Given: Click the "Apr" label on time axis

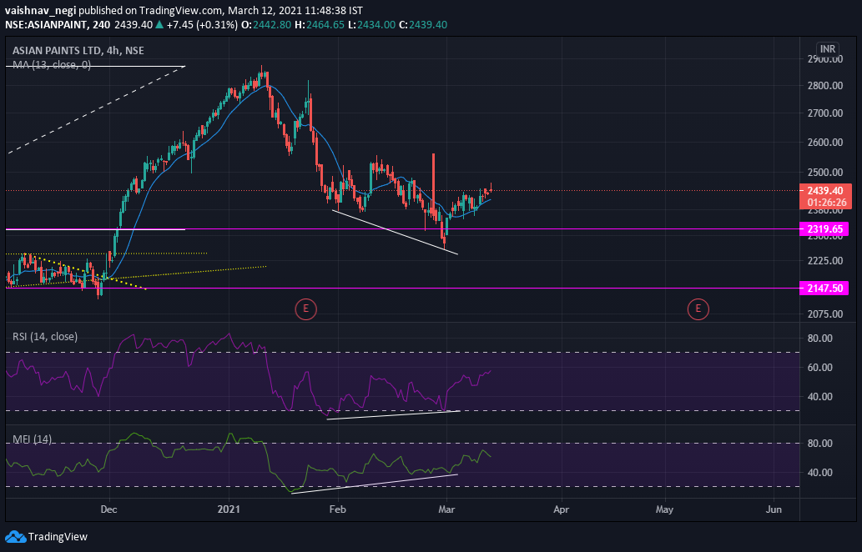Looking at the screenshot, I should [562, 509].
